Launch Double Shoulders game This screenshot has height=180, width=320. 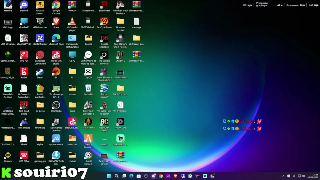tap(104, 41)
